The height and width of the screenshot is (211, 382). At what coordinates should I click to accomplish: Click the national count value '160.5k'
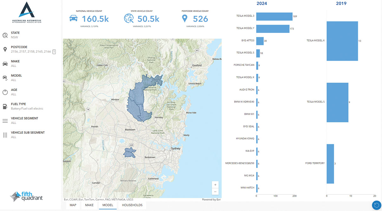tap(95, 19)
